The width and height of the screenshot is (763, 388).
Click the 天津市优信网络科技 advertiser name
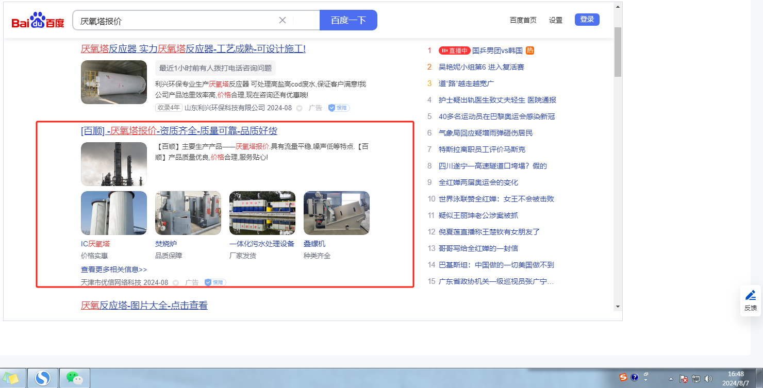111,283
